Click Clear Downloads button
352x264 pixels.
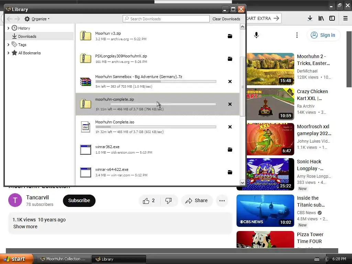tap(226, 19)
